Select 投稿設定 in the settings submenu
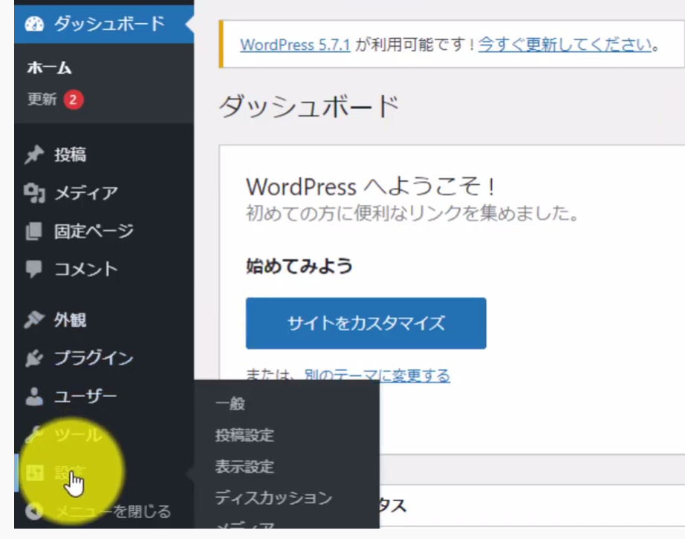The image size is (685, 539). (x=244, y=435)
